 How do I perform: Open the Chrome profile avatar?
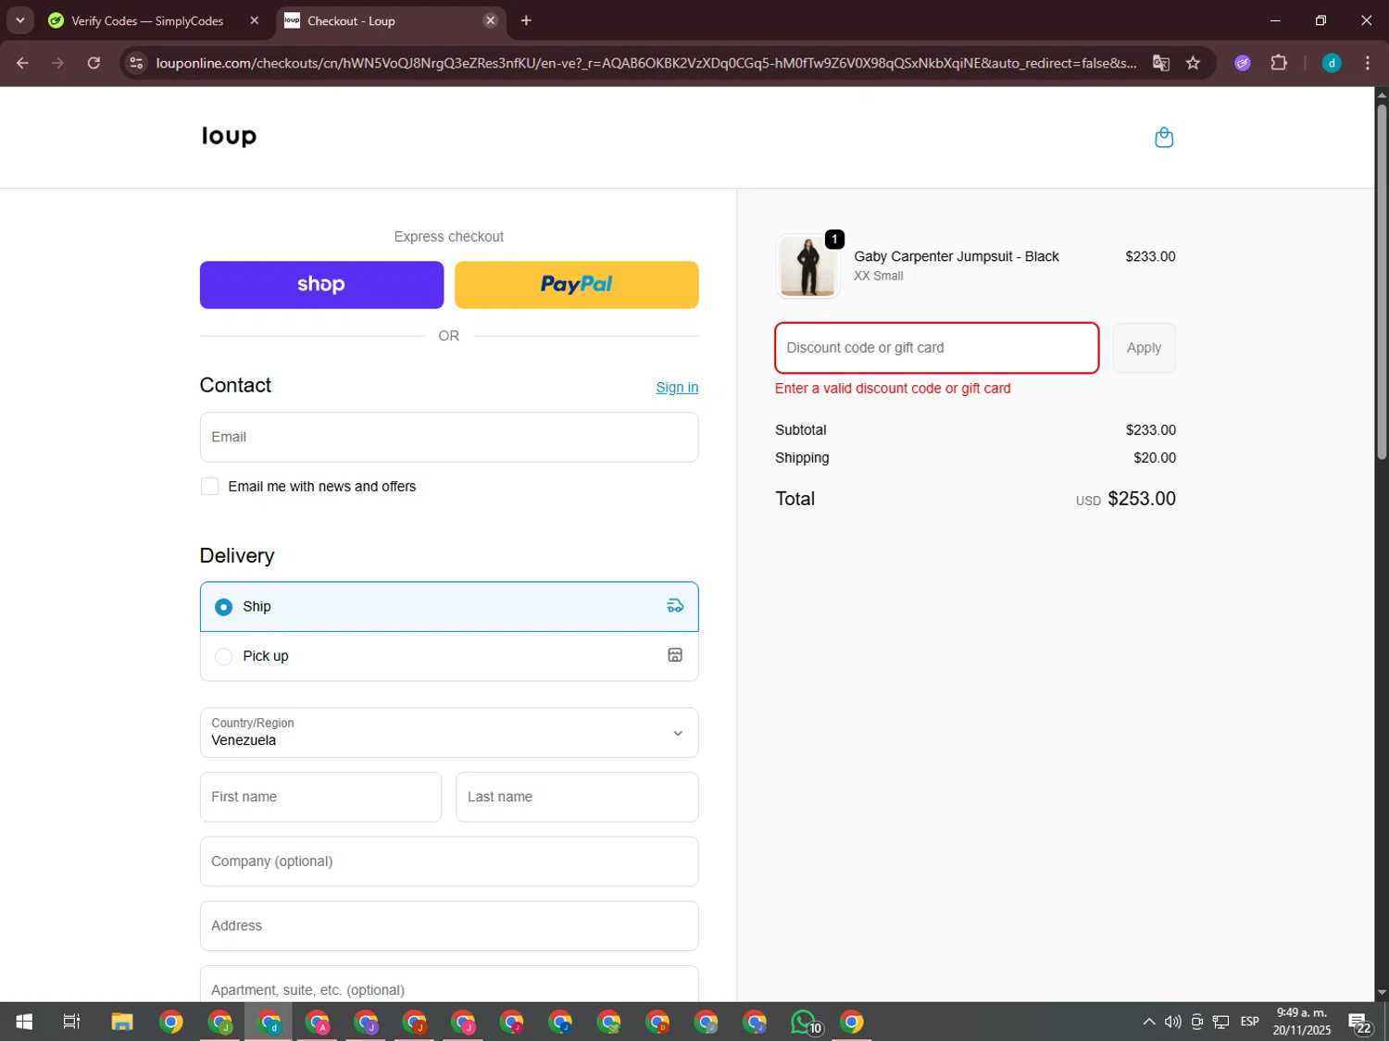pyautogui.click(x=1332, y=63)
